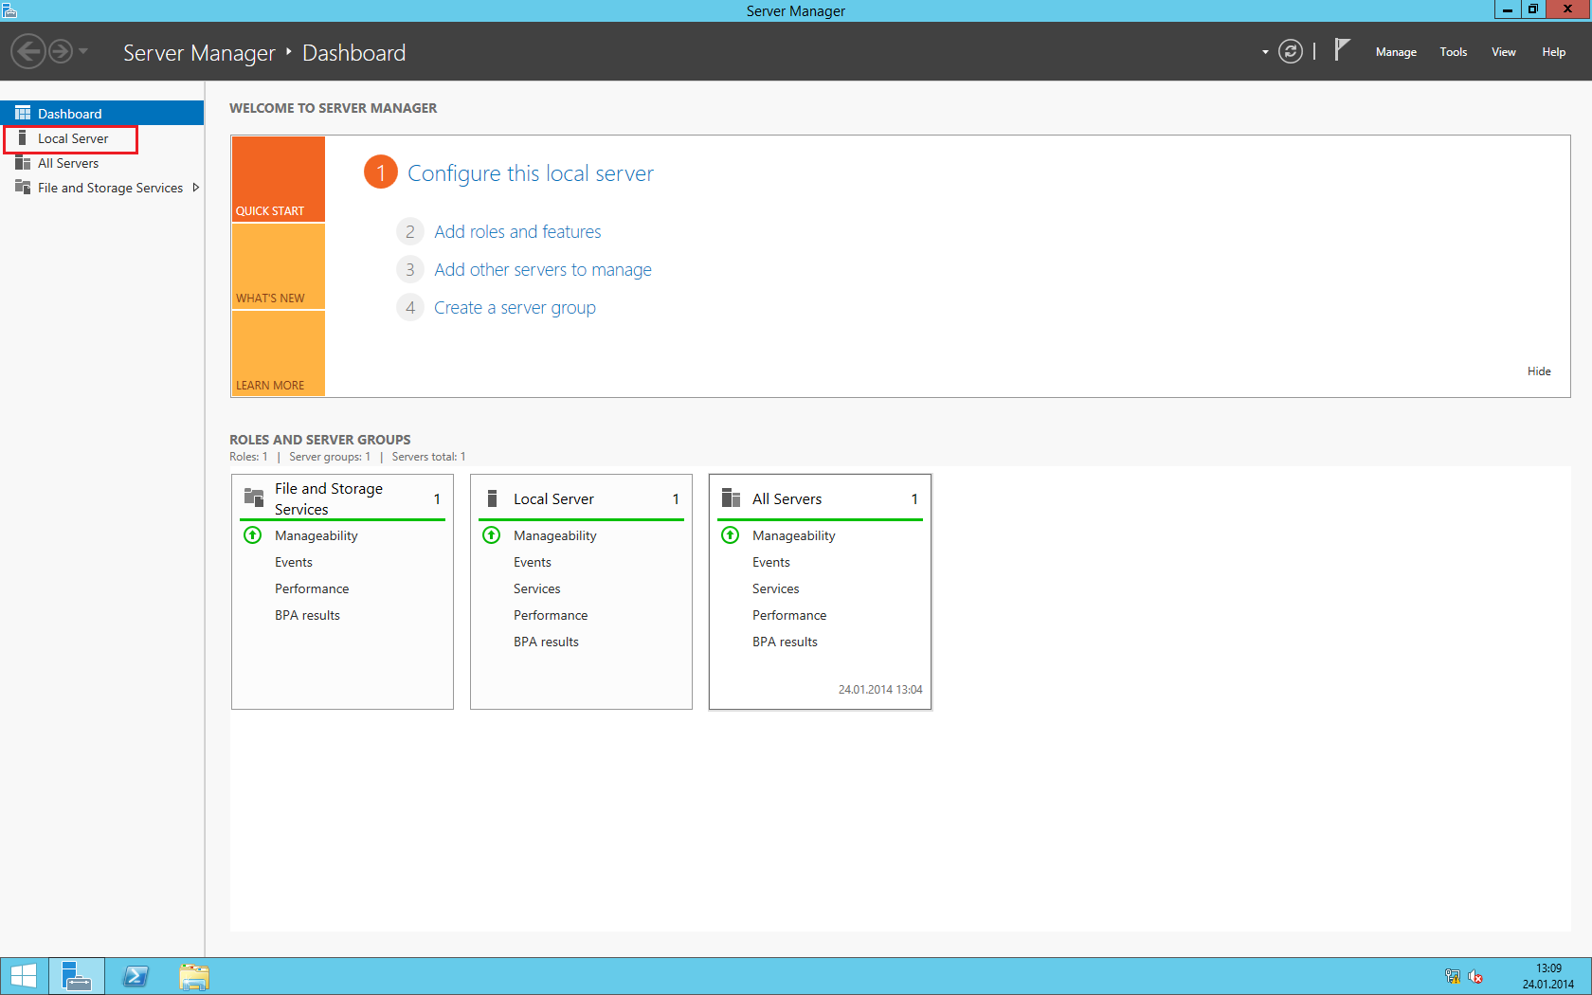Click the Dashboard sidebar icon
The image size is (1592, 995).
pos(23,114)
